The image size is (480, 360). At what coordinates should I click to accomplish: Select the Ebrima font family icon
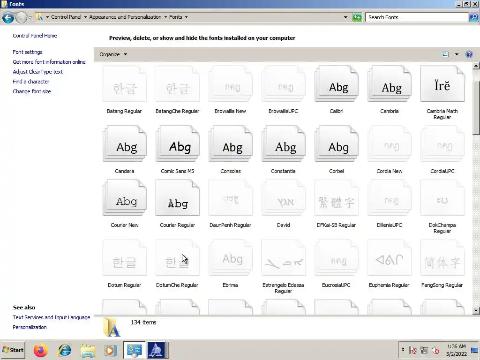[231, 258]
